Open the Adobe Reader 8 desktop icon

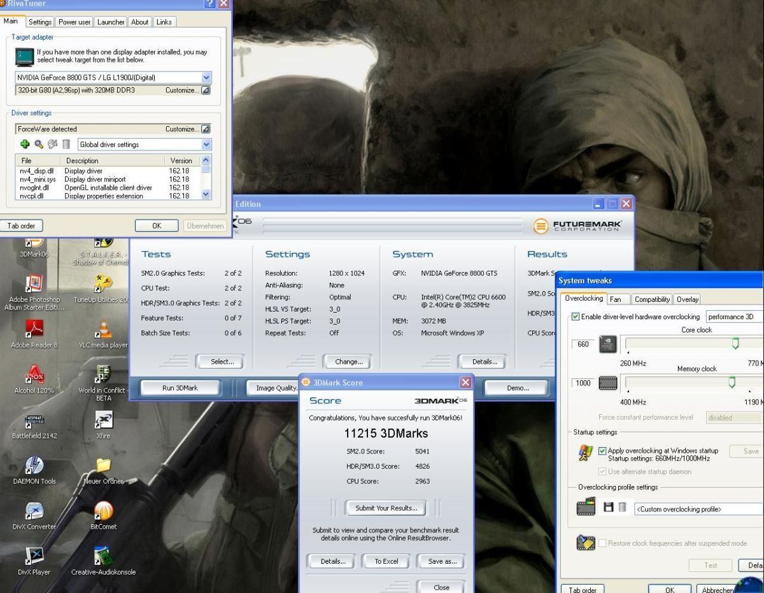point(35,328)
